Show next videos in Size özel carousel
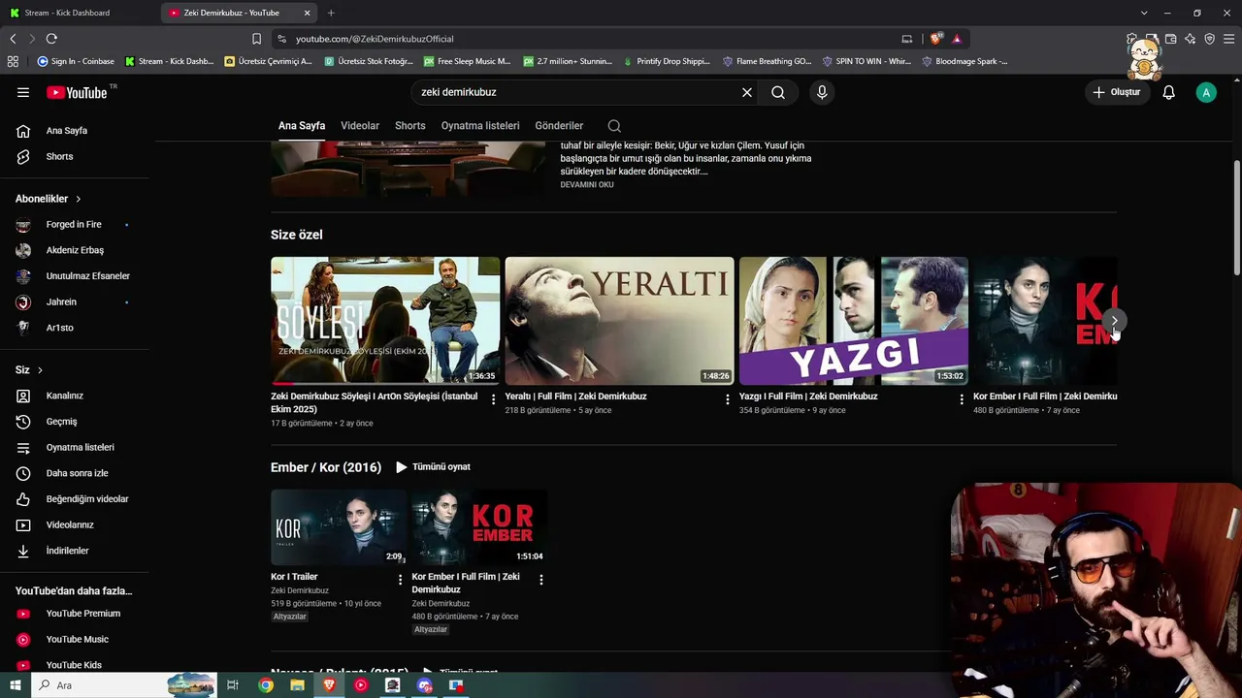 [1114, 321]
